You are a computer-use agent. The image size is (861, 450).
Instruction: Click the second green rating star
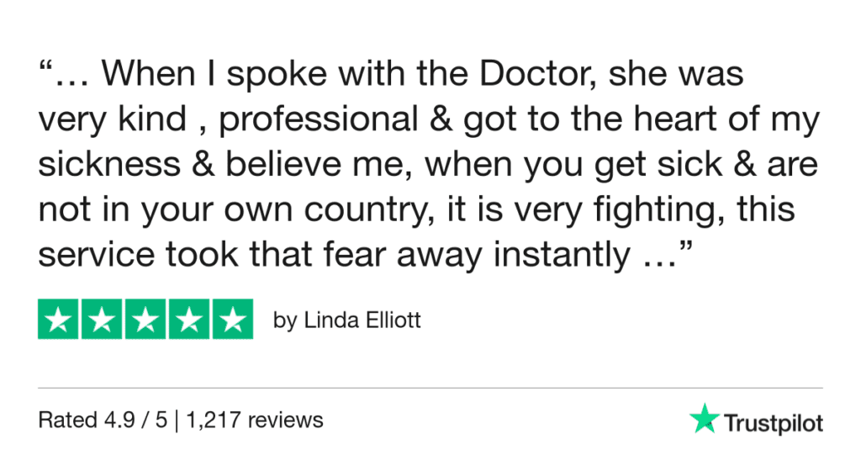pos(103,320)
